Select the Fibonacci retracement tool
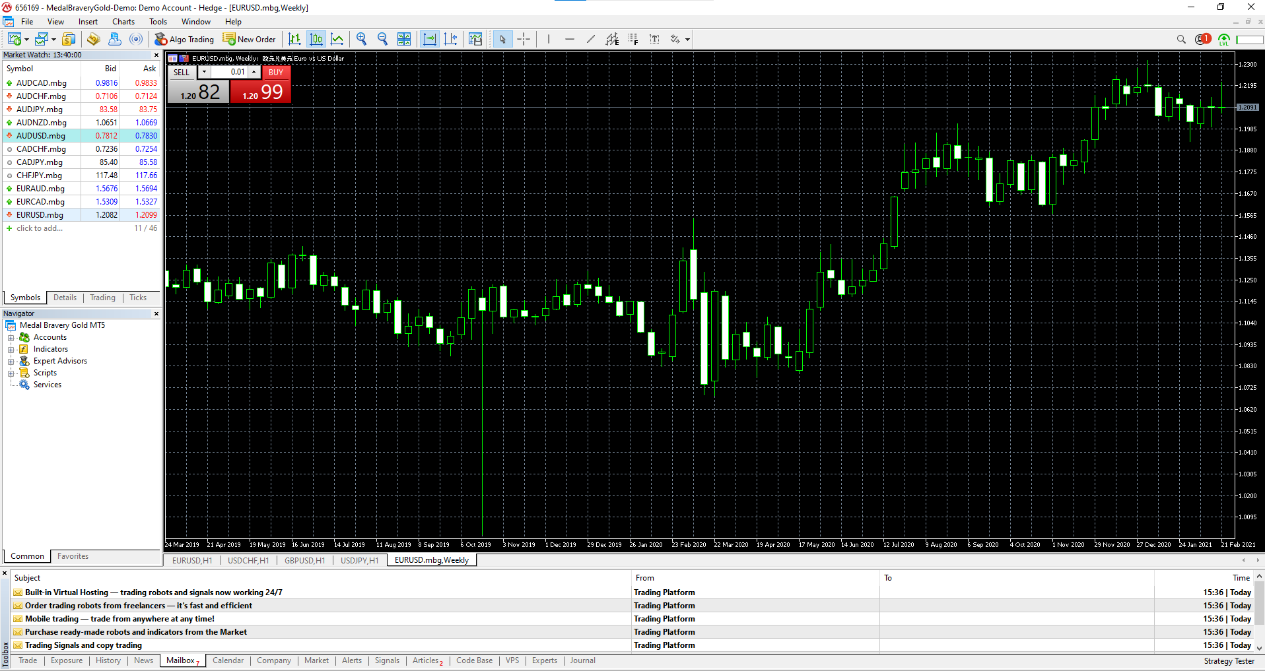Image resolution: width=1265 pixels, height=671 pixels. point(633,39)
